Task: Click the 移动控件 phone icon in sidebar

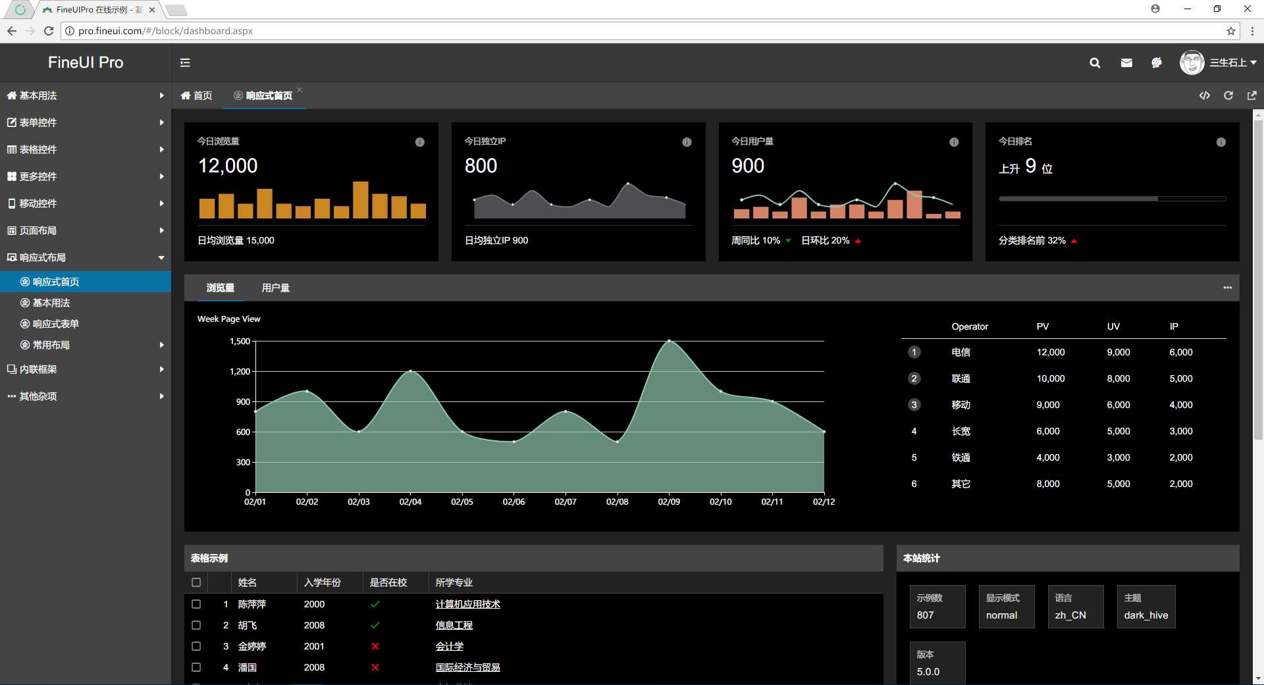Action: click(12, 203)
